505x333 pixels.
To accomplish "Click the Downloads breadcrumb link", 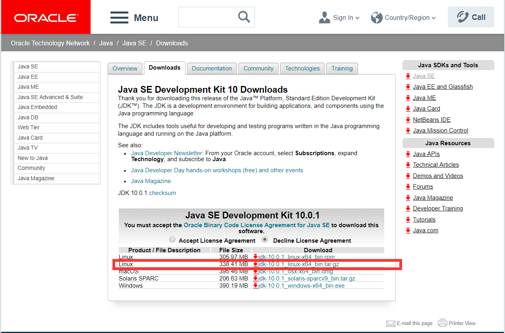I will [x=172, y=43].
